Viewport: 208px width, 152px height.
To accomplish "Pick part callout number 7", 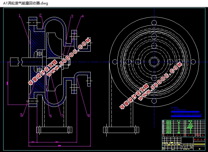I will pyautogui.click(x=62, y=116).
